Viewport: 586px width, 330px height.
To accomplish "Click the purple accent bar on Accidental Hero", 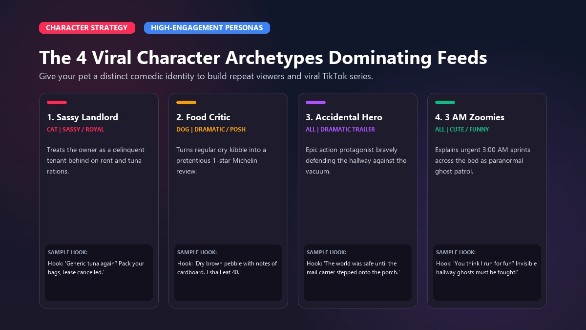I will point(315,103).
